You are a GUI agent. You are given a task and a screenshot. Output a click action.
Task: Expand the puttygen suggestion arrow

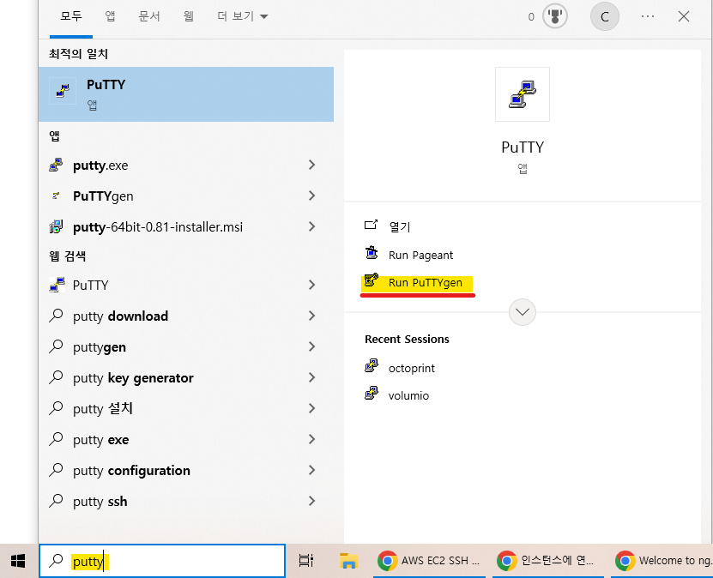tap(312, 346)
